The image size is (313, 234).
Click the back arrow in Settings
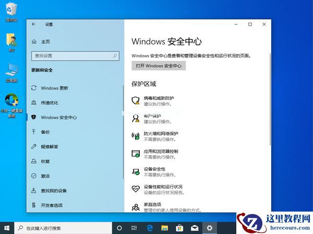point(34,24)
